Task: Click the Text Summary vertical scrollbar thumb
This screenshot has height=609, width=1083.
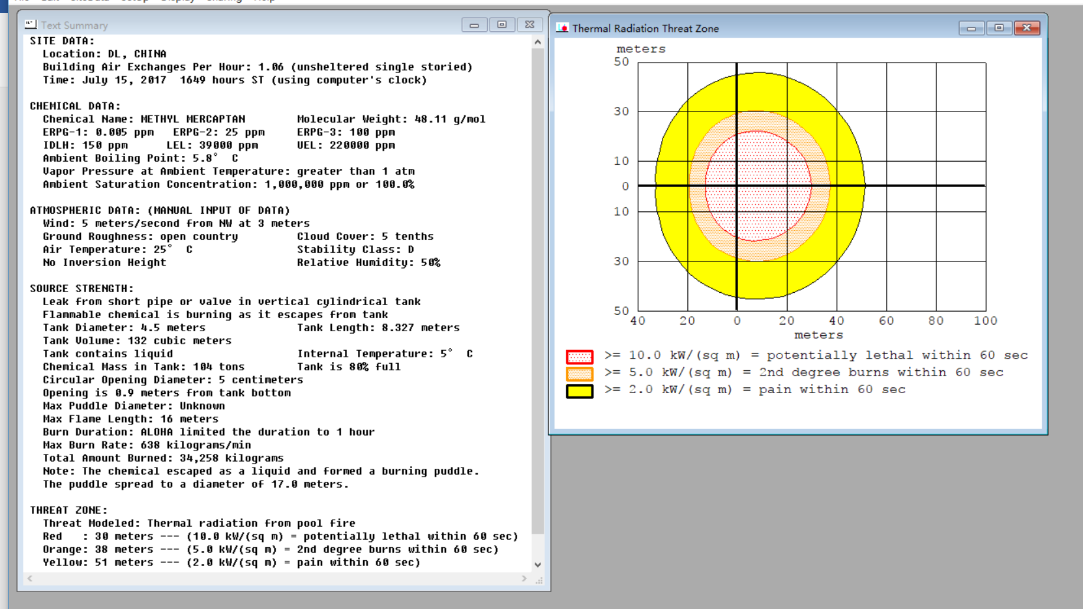Action: tap(538, 291)
